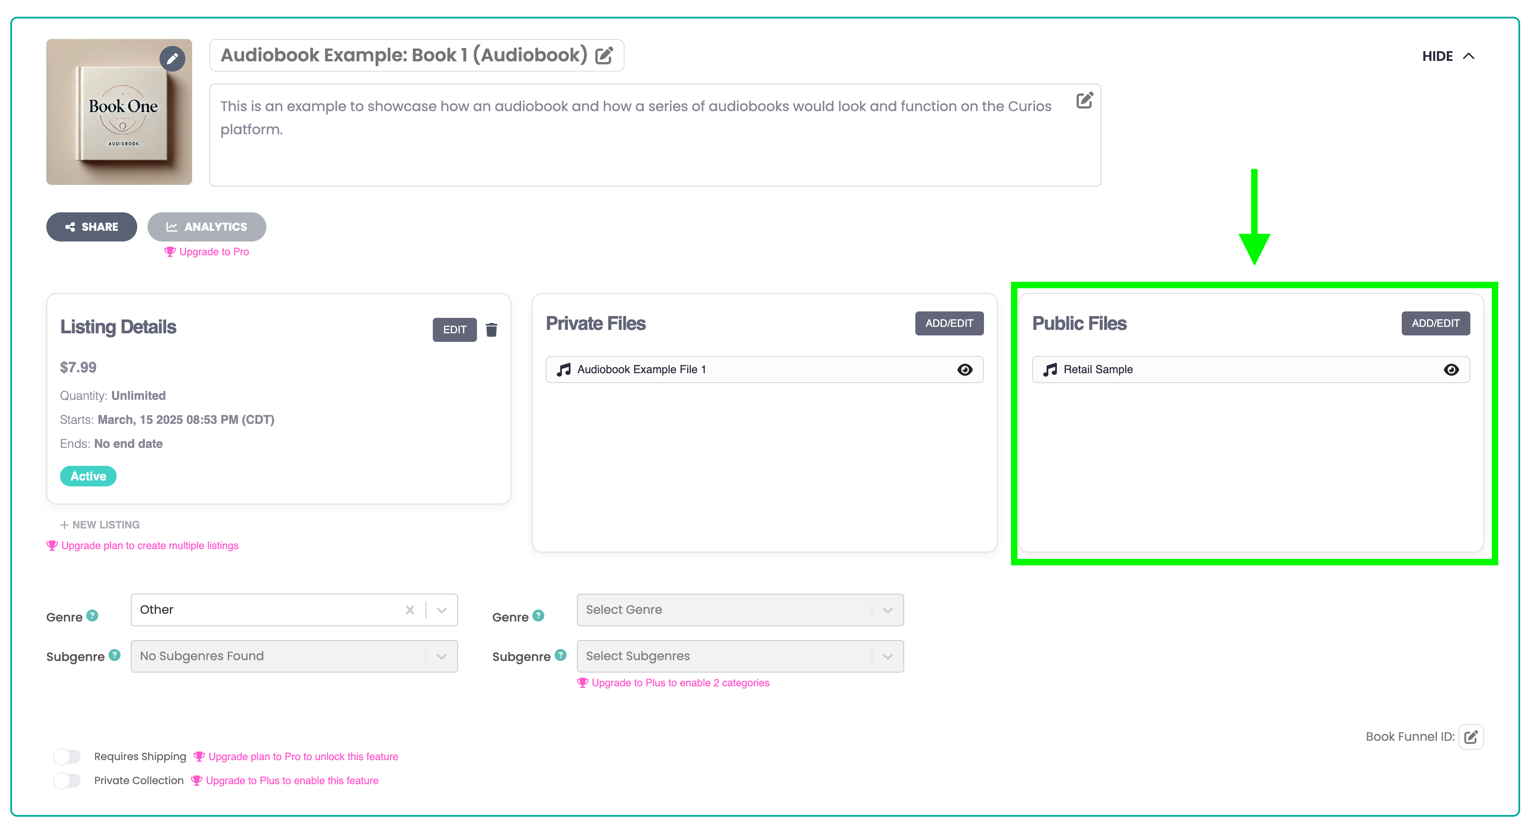
Task: Toggle the Requires Shipping switch
Action: pyautogui.click(x=67, y=757)
